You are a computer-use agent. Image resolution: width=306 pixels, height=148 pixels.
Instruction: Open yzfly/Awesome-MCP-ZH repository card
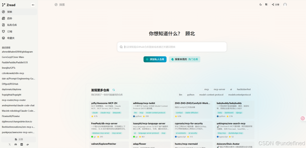pos(109,110)
